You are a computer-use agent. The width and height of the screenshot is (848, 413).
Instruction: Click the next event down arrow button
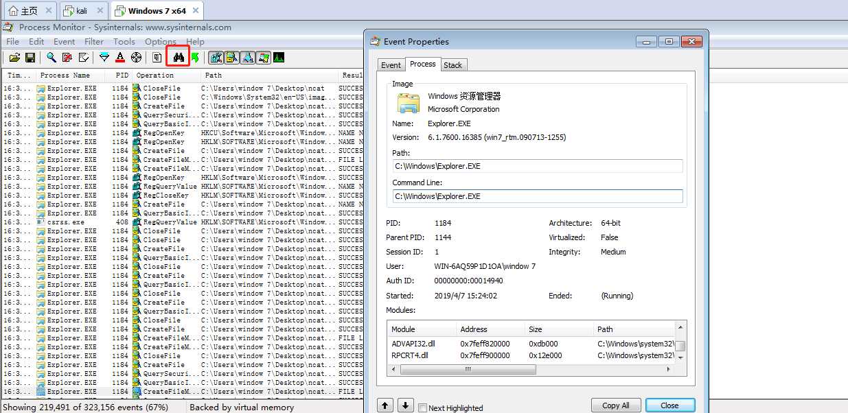pyautogui.click(x=406, y=405)
